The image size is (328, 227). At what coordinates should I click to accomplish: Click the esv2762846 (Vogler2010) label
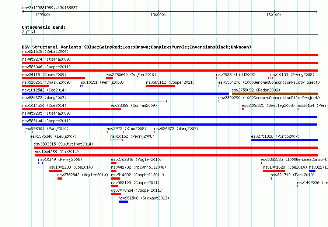136,159
